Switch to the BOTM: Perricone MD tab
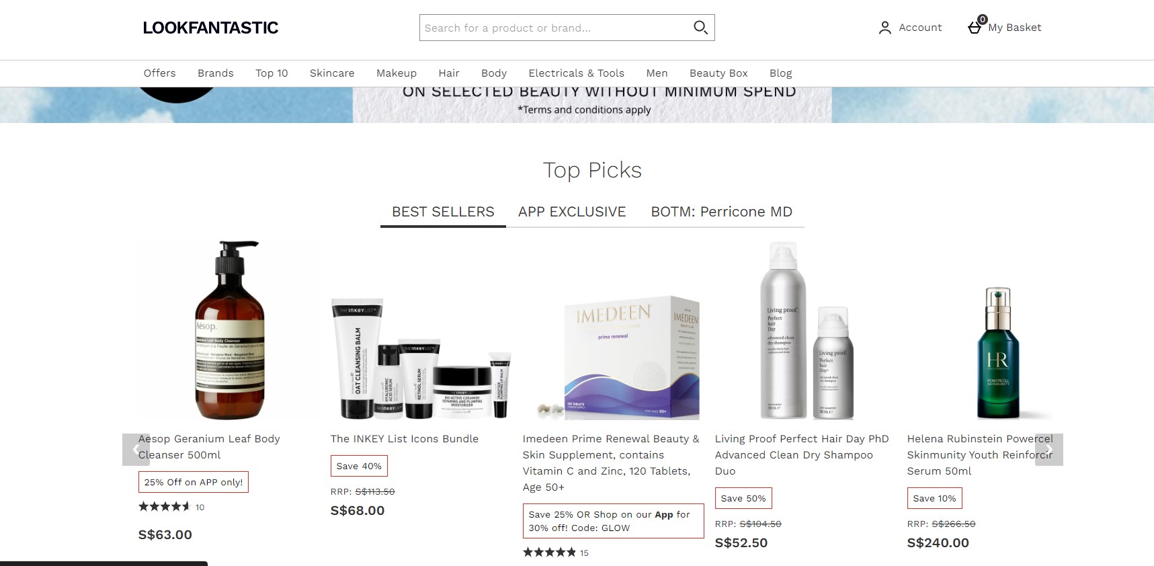Image resolution: width=1154 pixels, height=566 pixels. point(721,212)
